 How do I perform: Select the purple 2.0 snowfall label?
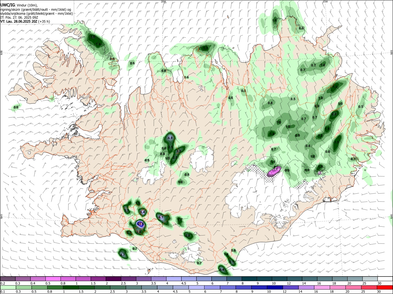pyautogui.click(x=277, y=169)
